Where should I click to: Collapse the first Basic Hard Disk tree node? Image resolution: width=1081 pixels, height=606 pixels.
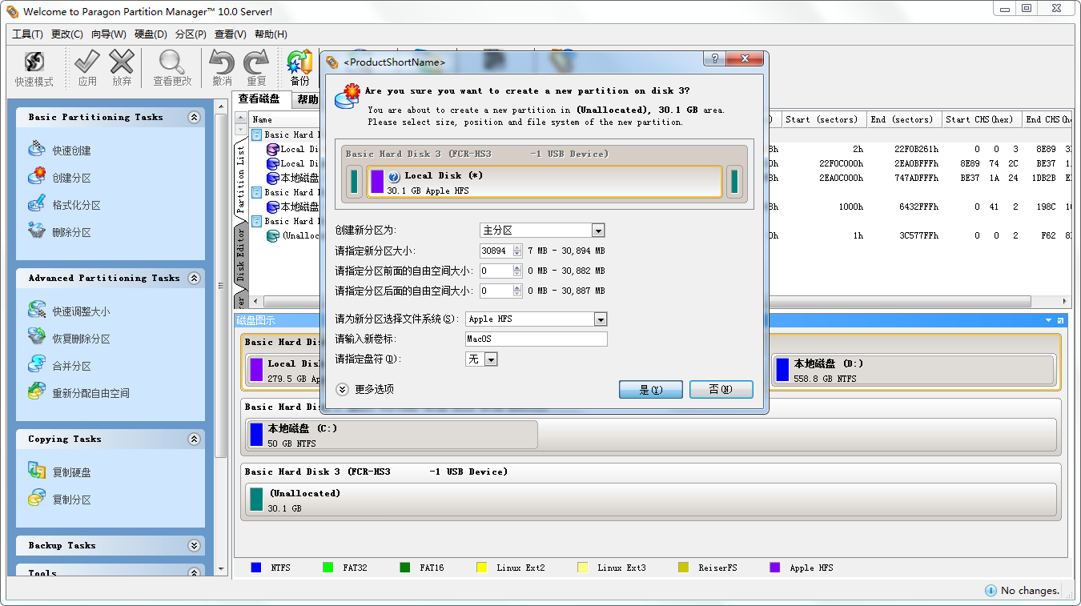pyautogui.click(x=257, y=134)
